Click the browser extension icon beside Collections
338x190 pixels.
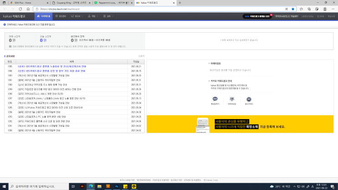pos(317,9)
